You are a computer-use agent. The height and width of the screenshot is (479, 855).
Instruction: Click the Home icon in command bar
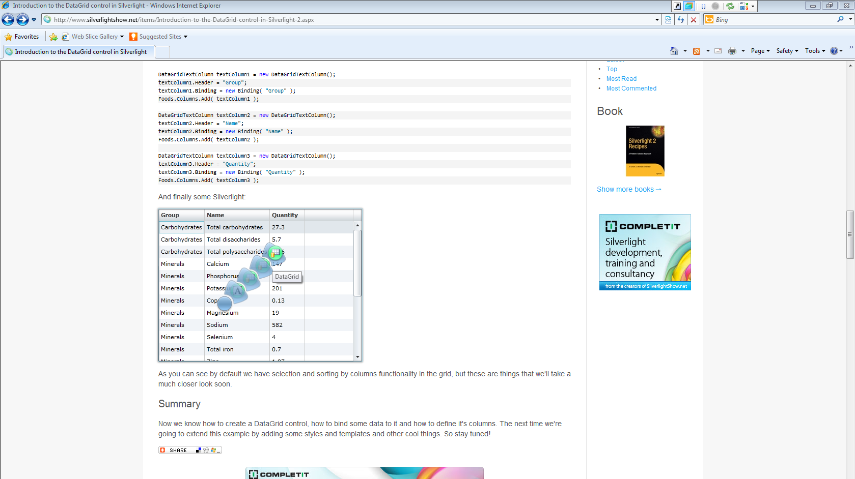(x=674, y=51)
